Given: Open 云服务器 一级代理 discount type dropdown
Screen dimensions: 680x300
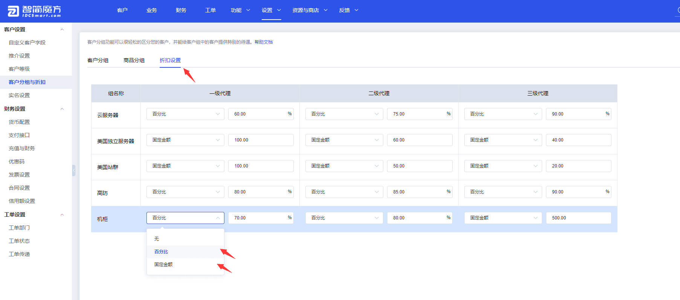Looking at the screenshot, I should [185, 114].
